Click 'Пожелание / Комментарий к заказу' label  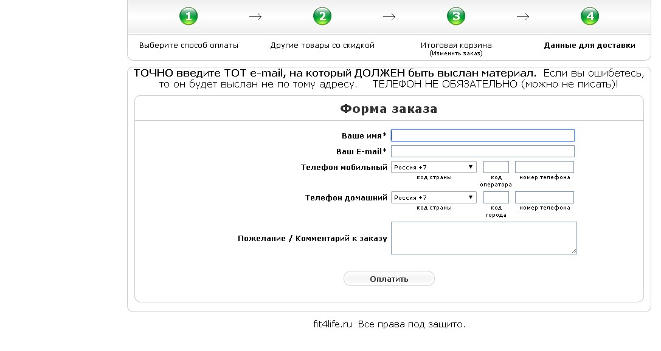click(x=313, y=239)
